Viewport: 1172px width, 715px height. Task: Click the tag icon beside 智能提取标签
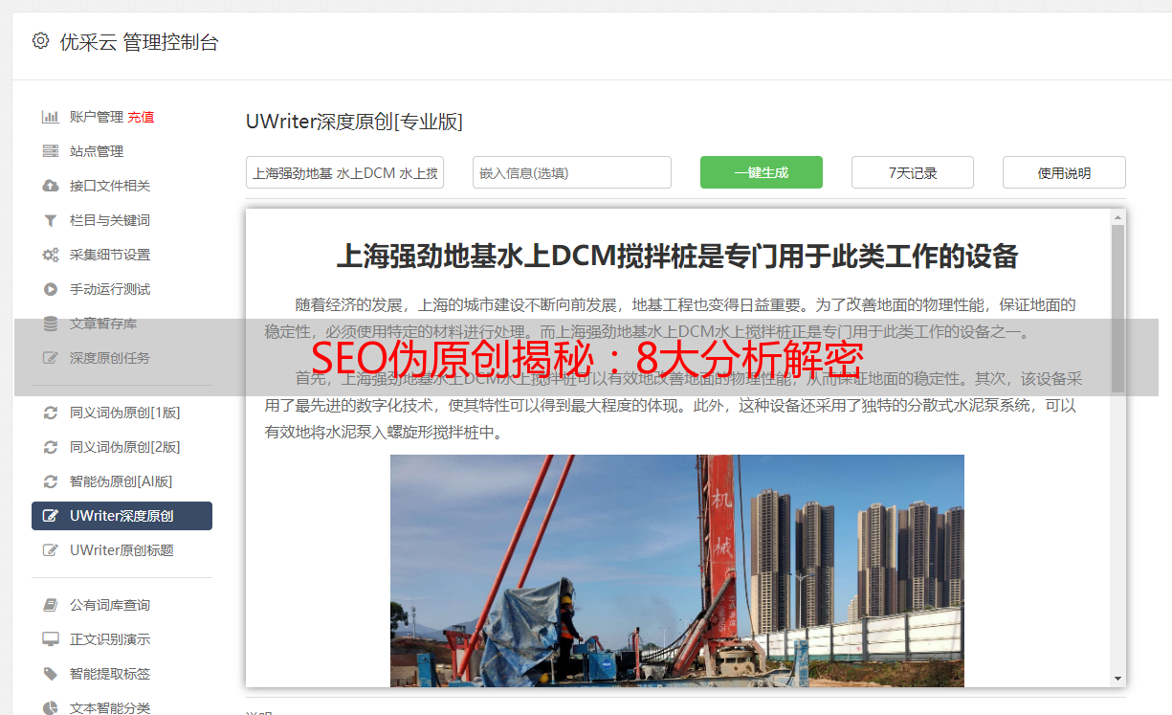pos(51,674)
